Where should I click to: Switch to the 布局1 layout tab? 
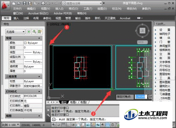(x=73, y=102)
